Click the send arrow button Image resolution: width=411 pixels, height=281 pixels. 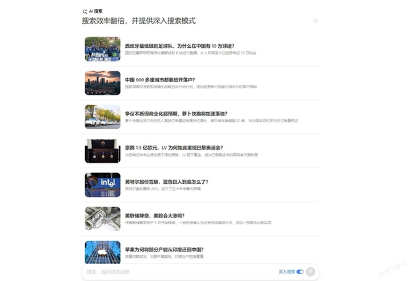click(310, 272)
